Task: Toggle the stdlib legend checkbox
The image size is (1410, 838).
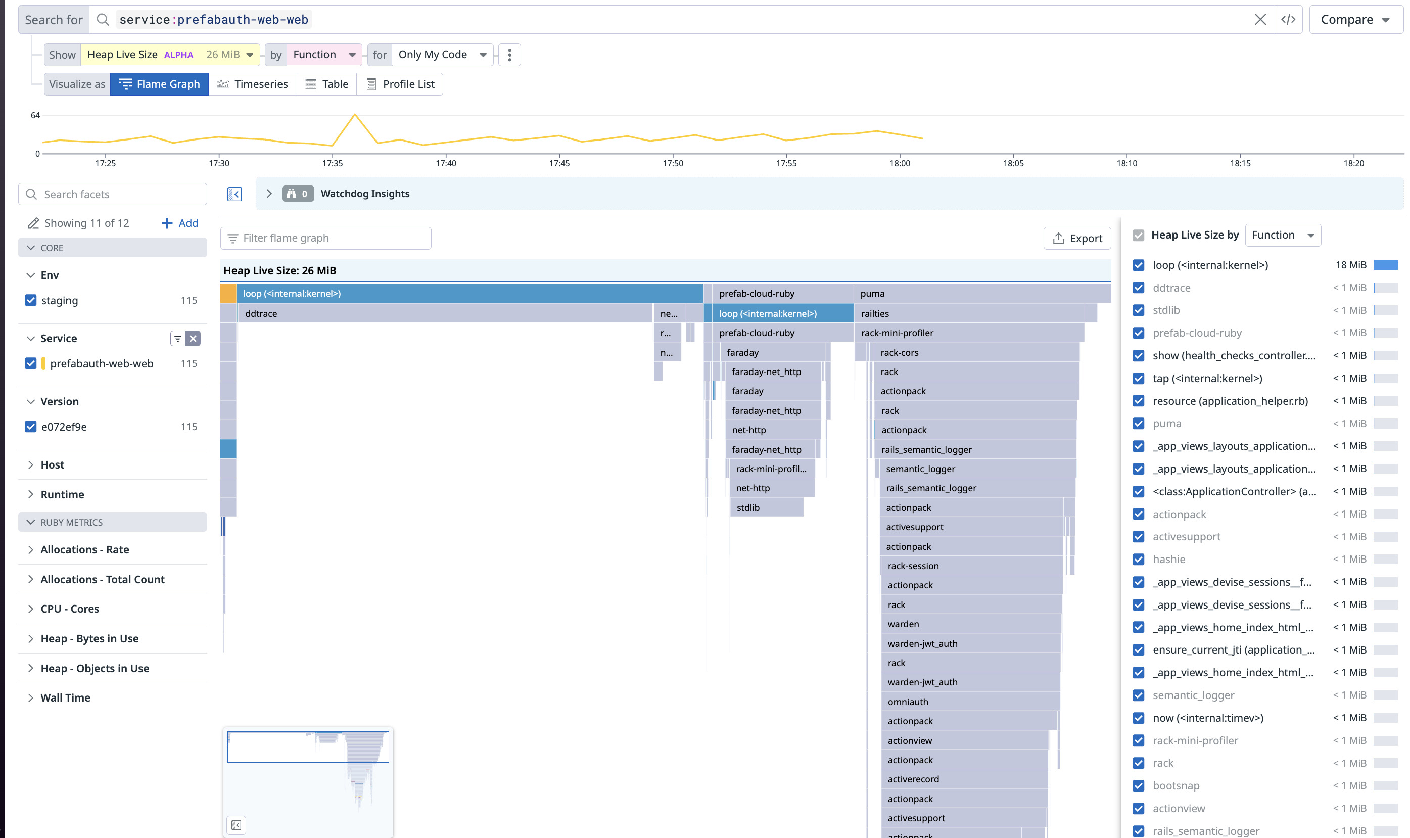Action: point(1138,310)
